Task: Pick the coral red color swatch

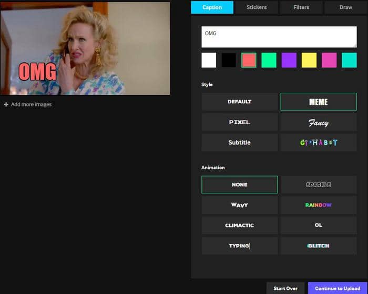Action: [249, 60]
